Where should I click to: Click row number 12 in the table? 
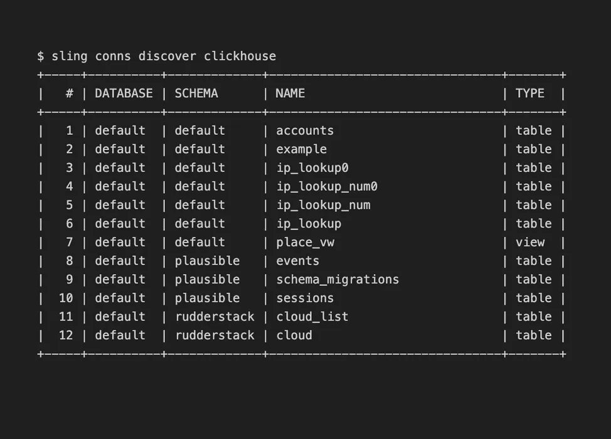point(66,336)
